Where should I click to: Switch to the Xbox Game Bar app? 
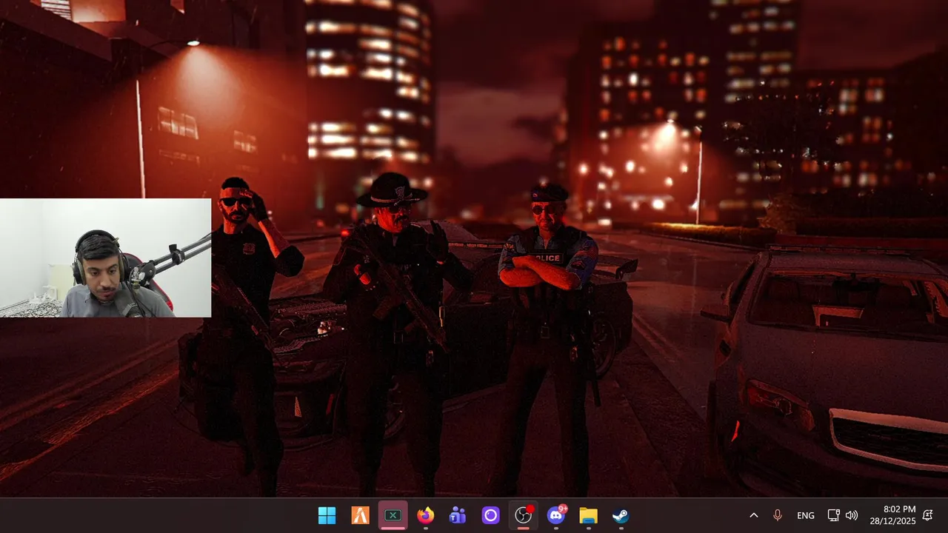(393, 515)
